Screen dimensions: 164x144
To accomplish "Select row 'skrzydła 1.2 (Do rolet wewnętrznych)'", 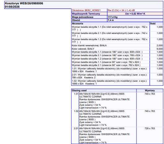I will point(117,41).
